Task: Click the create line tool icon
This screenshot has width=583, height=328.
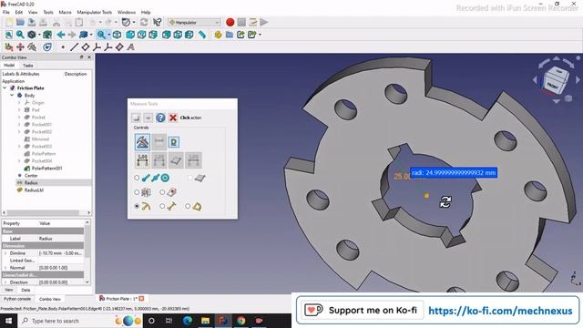Action: point(74,47)
